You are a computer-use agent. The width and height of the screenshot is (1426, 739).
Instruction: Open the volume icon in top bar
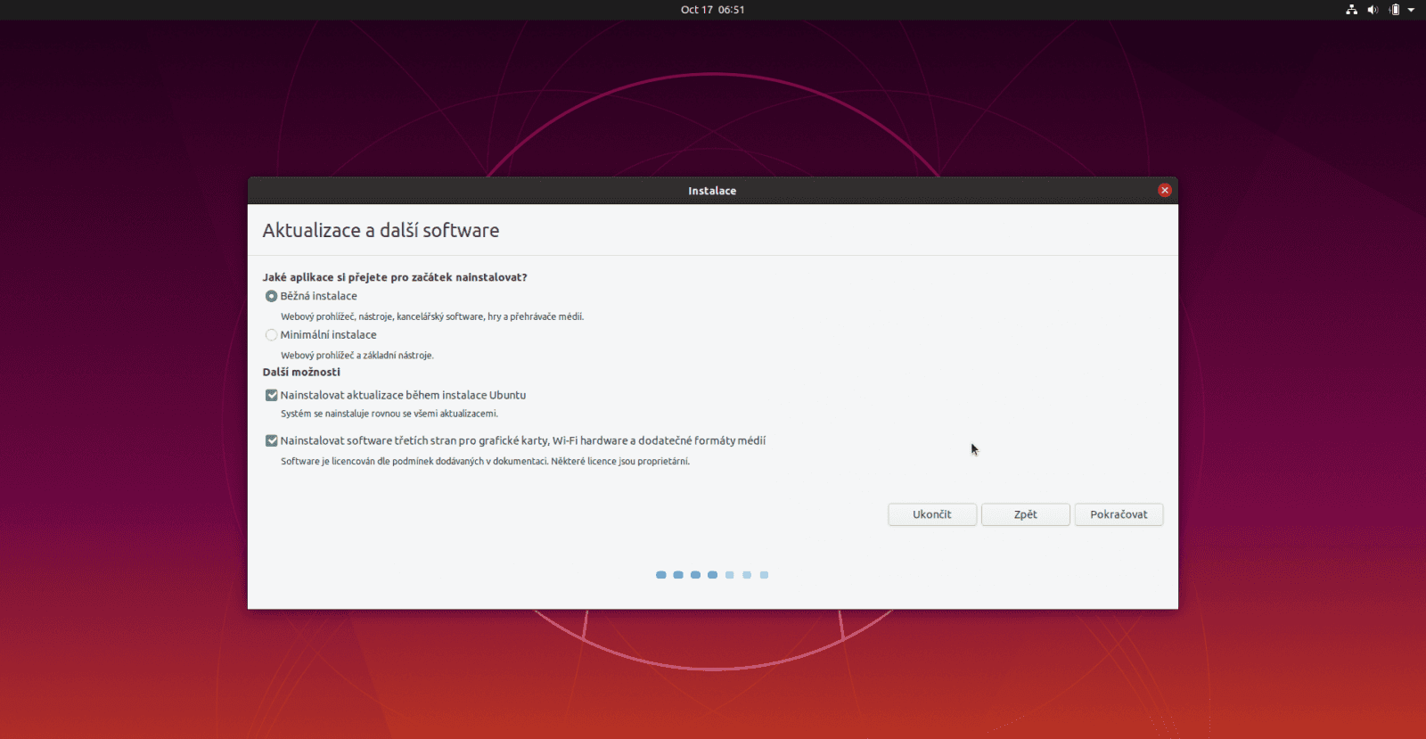pos(1373,10)
